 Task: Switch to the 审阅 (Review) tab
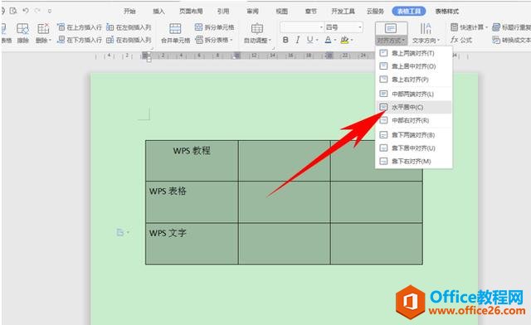pyautogui.click(x=252, y=11)
